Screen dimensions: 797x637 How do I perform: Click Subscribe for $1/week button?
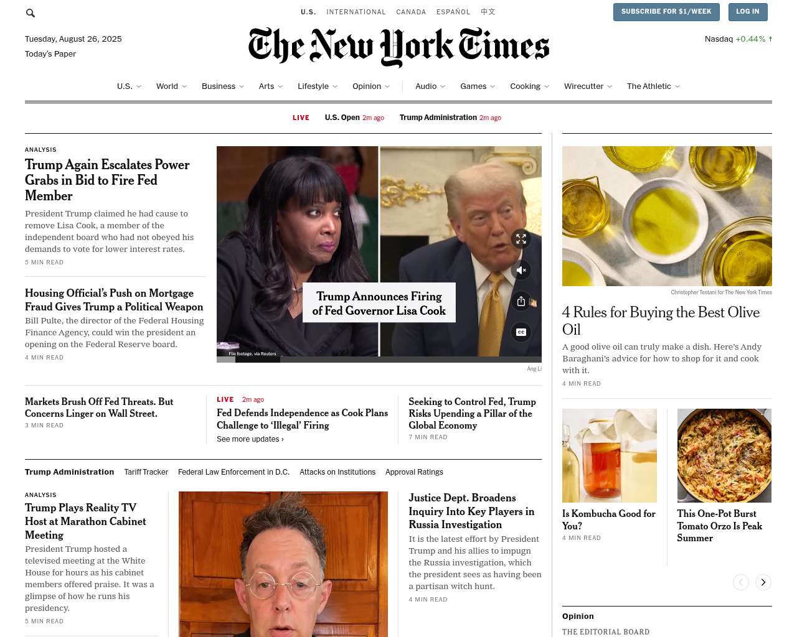pyautogui.click(x=666, y=12)
